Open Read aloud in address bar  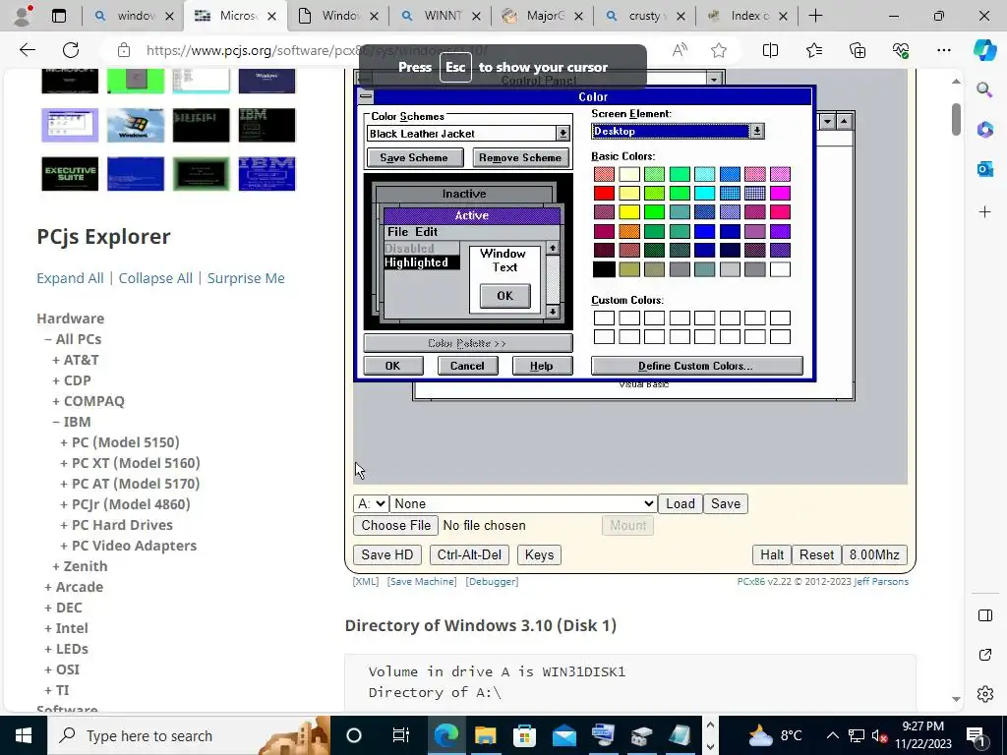[681, 50]
